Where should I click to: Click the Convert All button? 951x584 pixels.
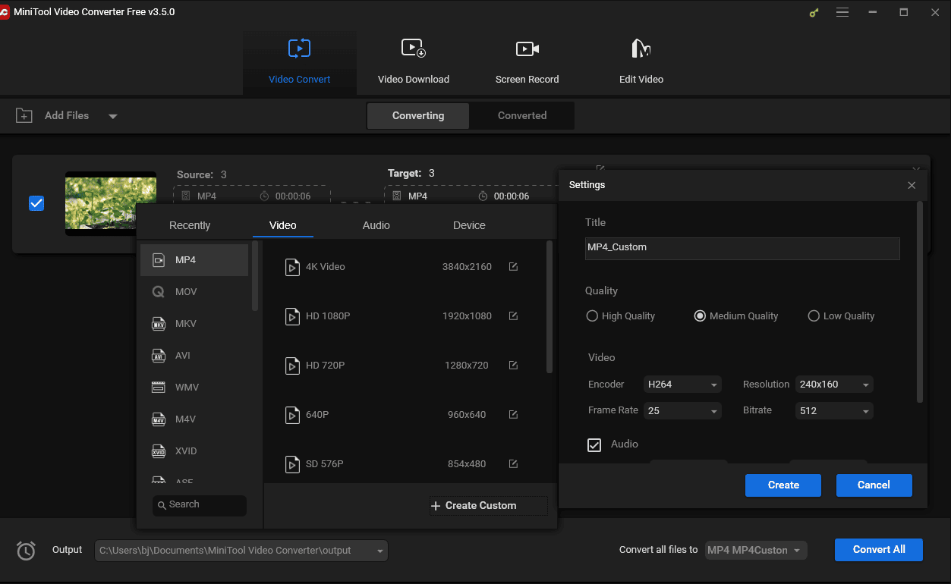(879, 550)
